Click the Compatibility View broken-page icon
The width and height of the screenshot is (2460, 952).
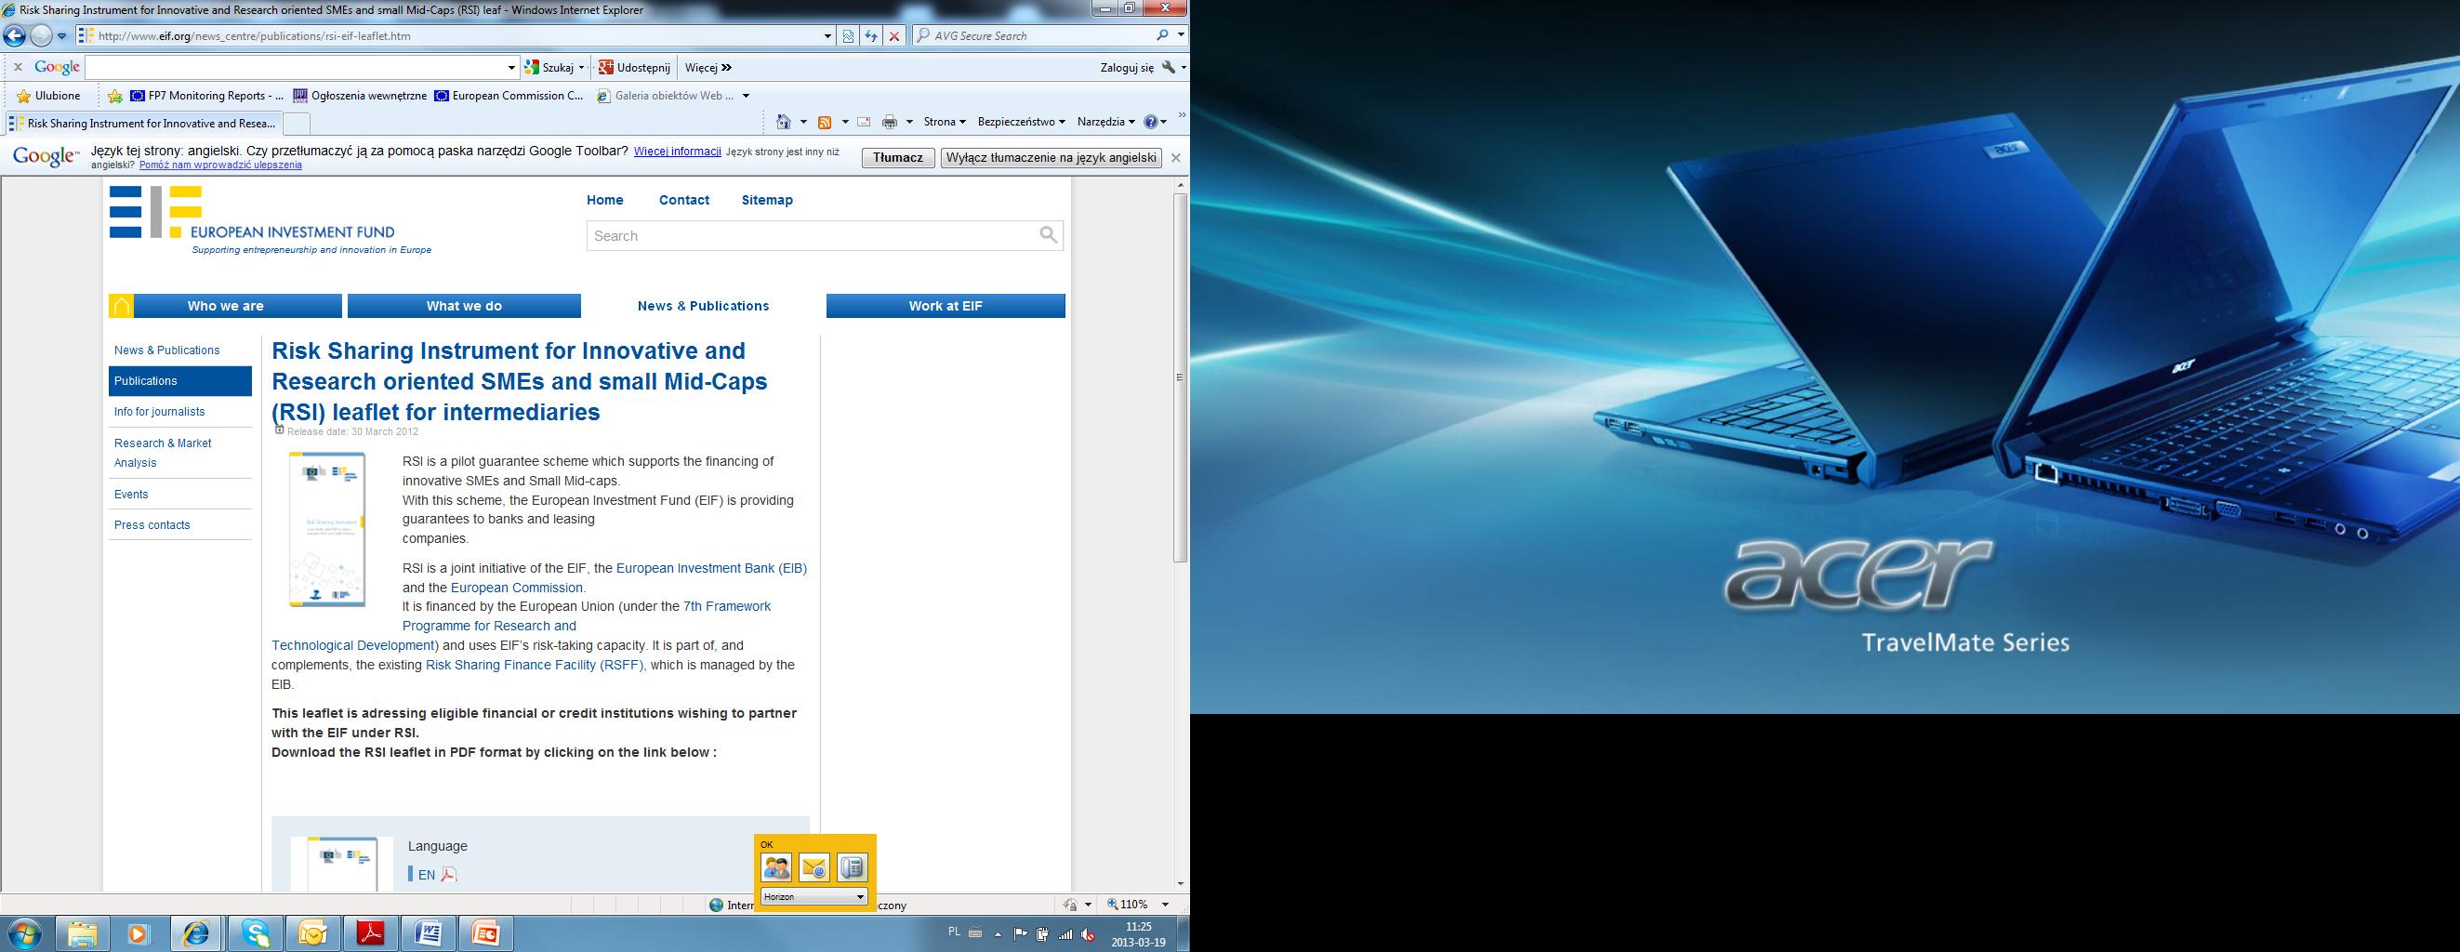[848, 36]
